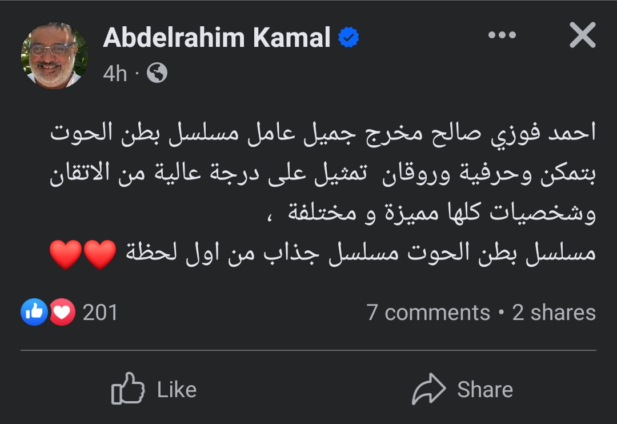Click the 4h post timestamp
The image size is (617, 424).
(115, 73)
